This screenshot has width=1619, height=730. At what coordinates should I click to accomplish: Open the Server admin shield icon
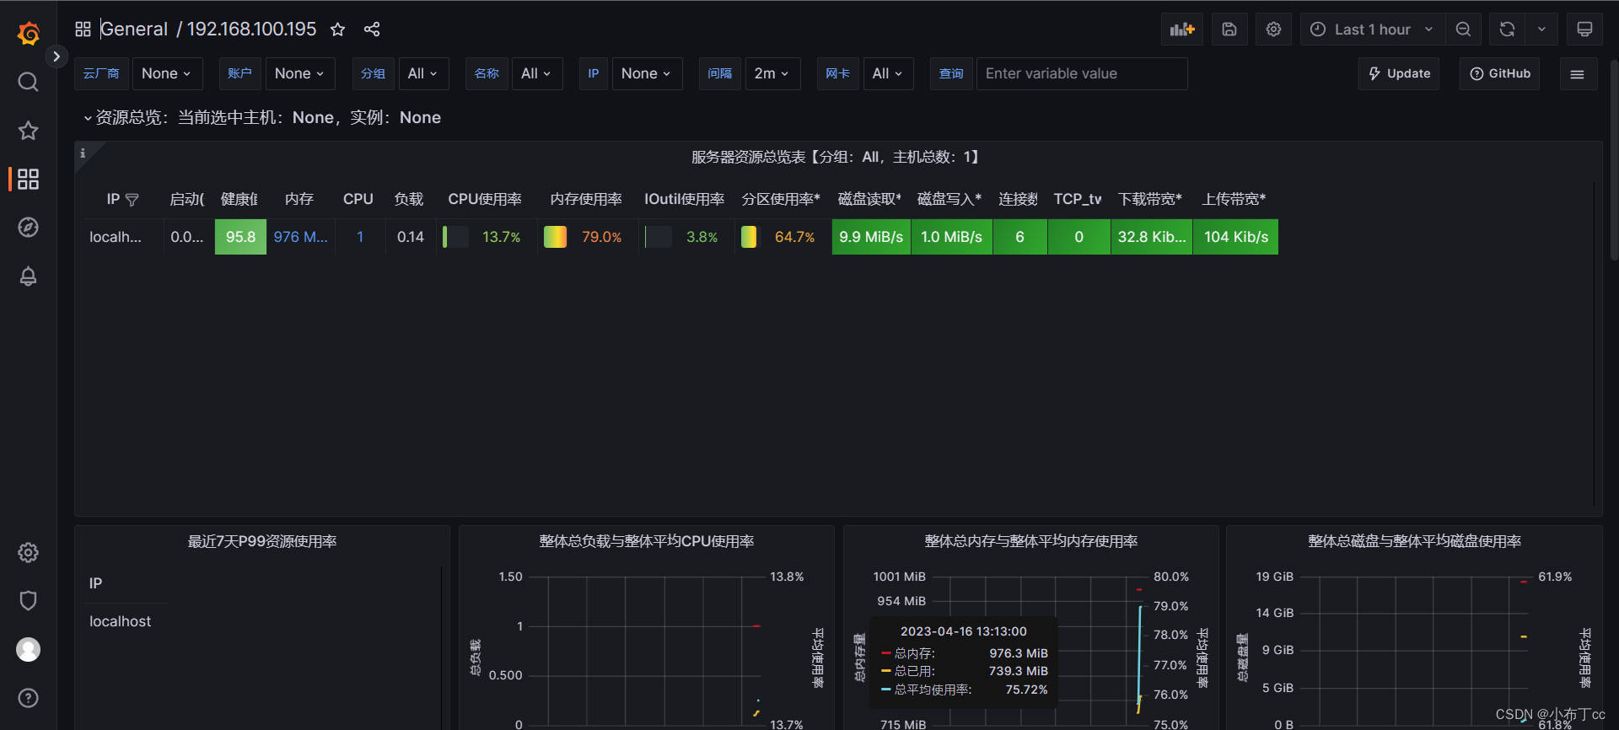28,600
